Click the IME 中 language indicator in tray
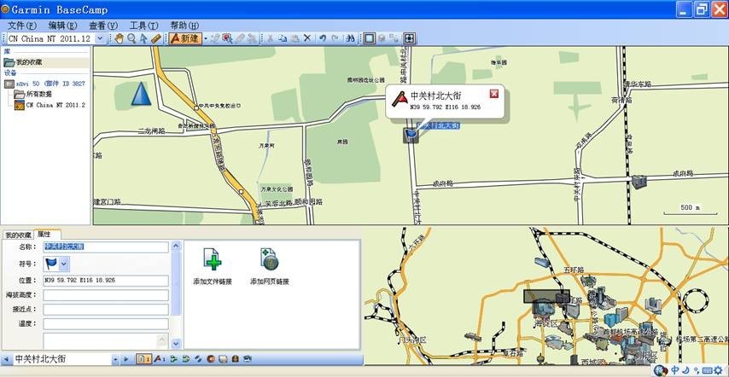 pos(674,370)
